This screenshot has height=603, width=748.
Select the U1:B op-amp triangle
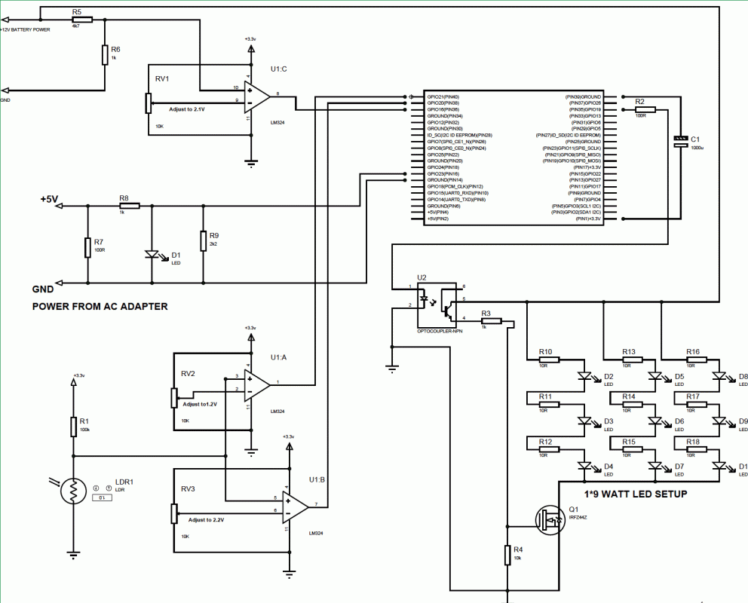[x=294, y=505]
